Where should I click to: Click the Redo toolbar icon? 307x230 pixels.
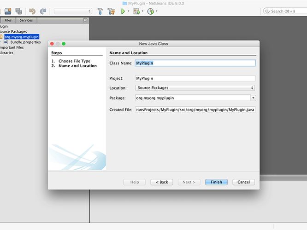pos(43,11)
